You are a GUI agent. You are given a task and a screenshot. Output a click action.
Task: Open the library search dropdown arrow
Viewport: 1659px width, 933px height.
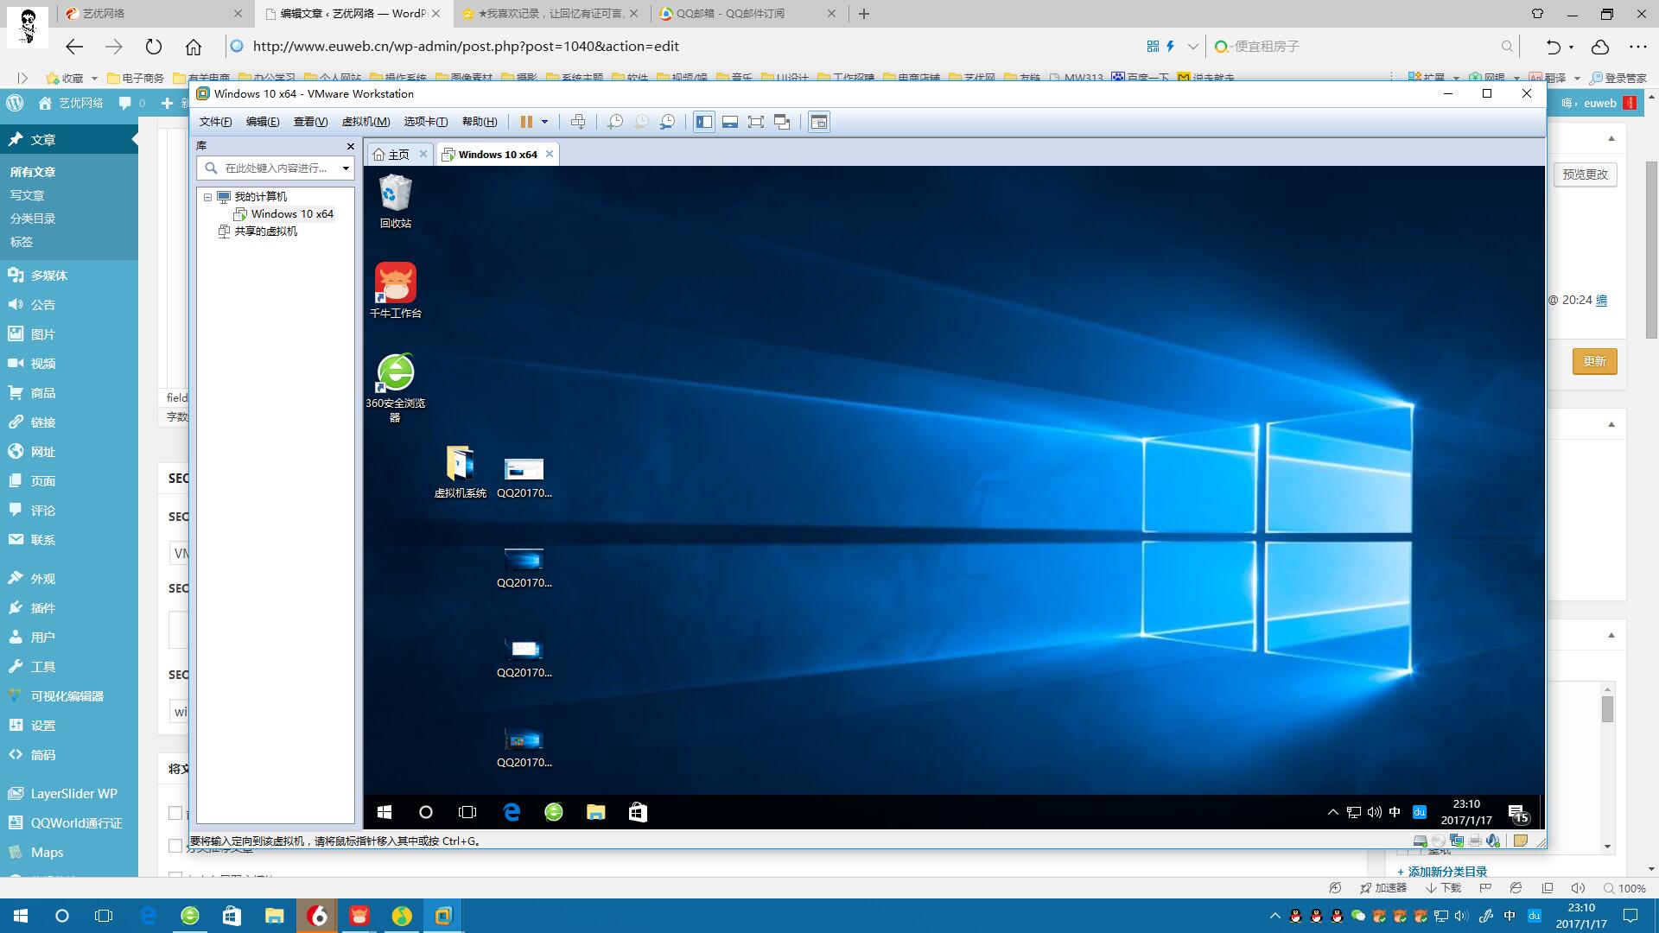click(346, 168)
